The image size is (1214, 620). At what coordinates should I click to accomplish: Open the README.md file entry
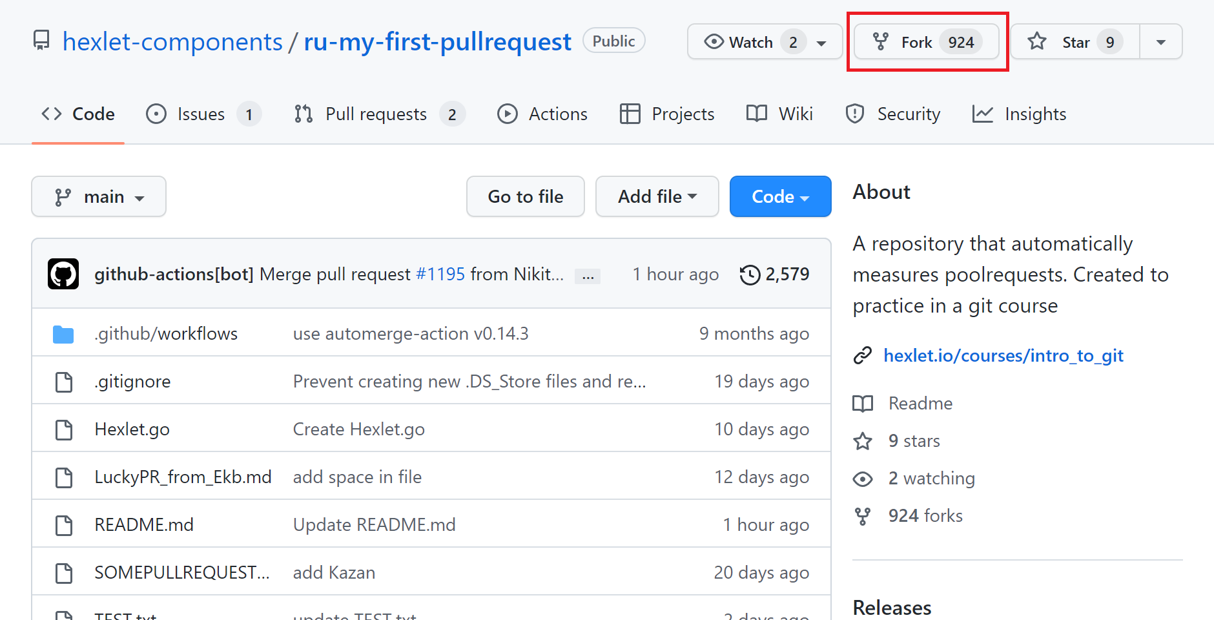click(x=144, y=525)
